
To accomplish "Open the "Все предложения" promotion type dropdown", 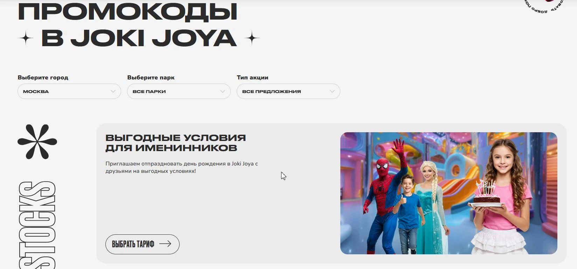I will click(x=288, y=91).
